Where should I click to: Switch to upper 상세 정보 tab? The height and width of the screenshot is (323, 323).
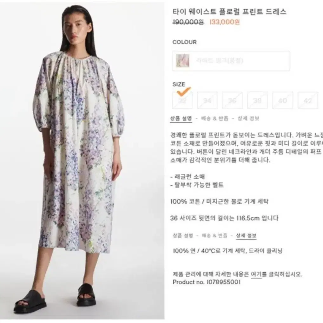248,118
